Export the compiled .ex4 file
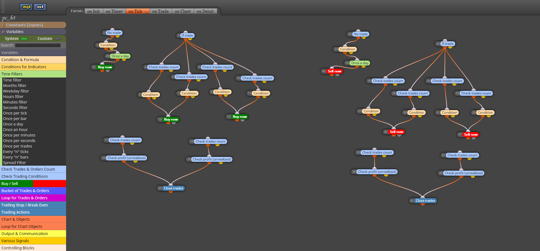This screenshot has width=540, height=251. coord(40,7)
